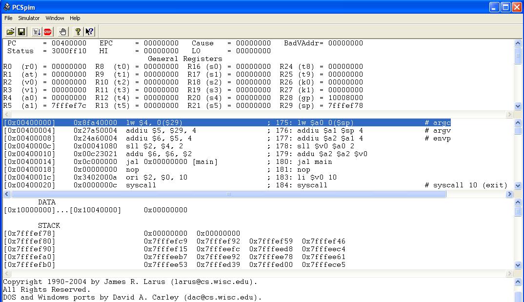Open the Help menu

[75, 18]
